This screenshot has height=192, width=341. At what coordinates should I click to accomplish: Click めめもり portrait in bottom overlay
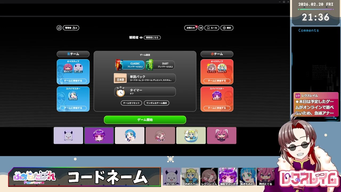pyautogui.click(x=190, y=177)
